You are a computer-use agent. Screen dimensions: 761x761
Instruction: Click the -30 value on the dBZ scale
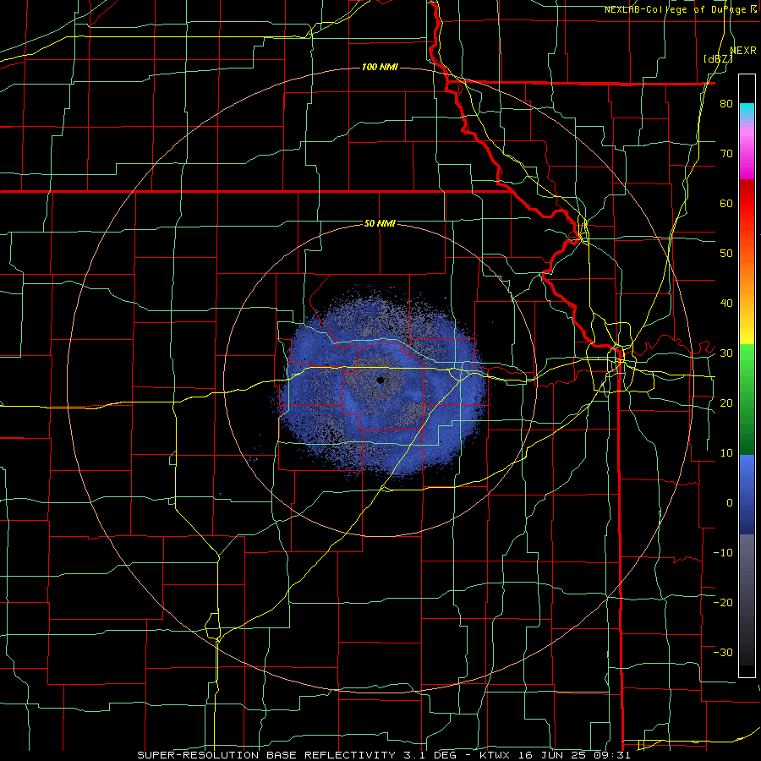(723, 653)
